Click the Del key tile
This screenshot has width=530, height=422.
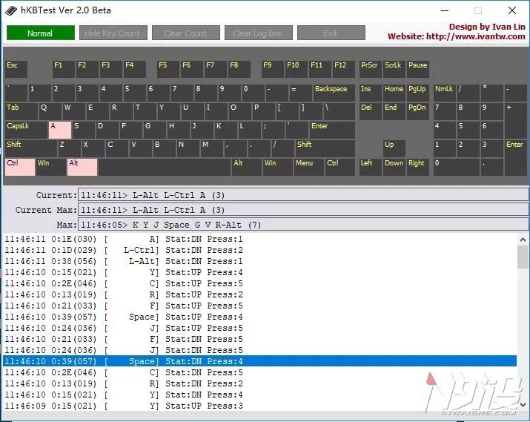(371, 111)
